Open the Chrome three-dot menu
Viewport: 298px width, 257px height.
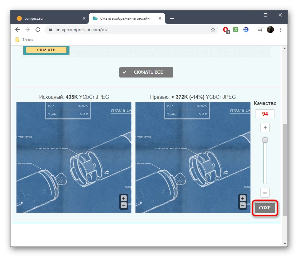click(x=281, y=30)
